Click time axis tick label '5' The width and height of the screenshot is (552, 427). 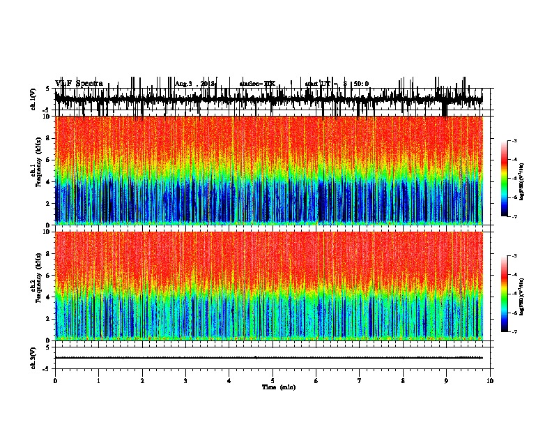273,381
